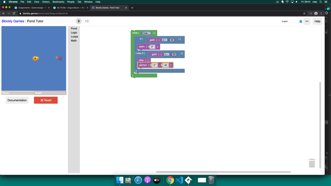Viewport: 331px width, 186px height.
Task: Launch Safari from the dock
Action: 138,180
